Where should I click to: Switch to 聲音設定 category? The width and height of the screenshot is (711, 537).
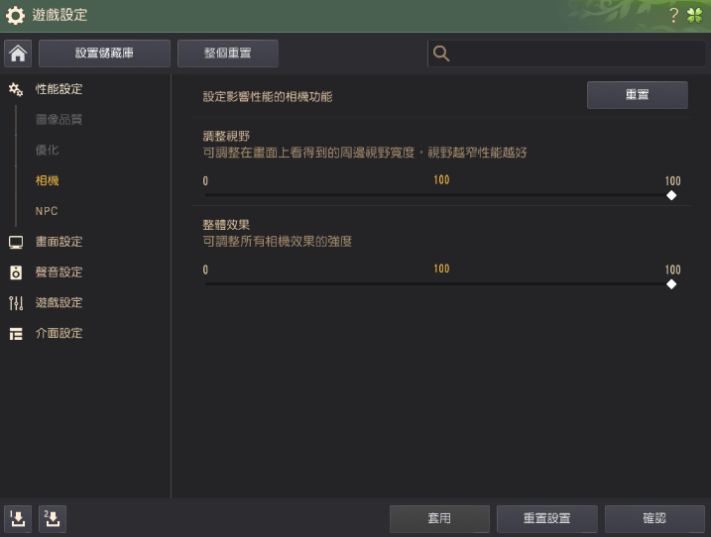coord(59,272)
